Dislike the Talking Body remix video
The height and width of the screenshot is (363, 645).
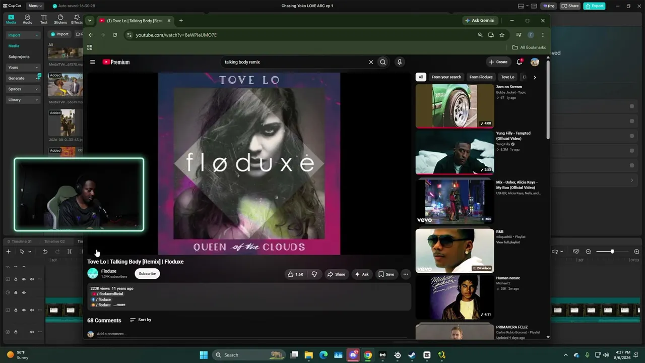click(x=314, y=274)
